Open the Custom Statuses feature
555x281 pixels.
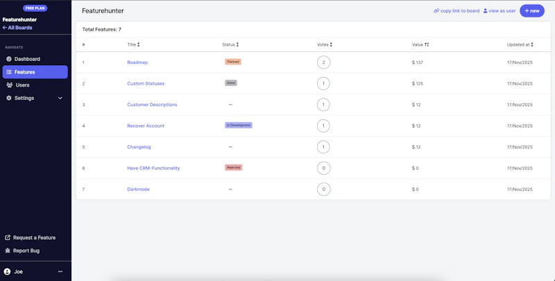146,83
